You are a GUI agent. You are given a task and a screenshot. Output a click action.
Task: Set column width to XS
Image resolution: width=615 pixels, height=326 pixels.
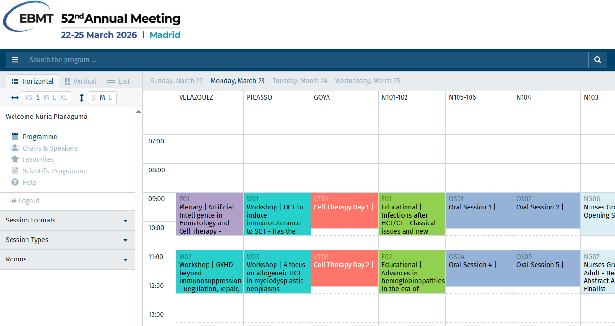(28, 98)
